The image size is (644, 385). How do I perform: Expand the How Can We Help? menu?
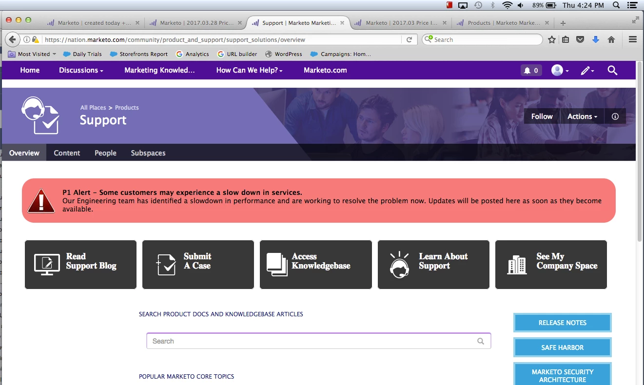[249, 70]
